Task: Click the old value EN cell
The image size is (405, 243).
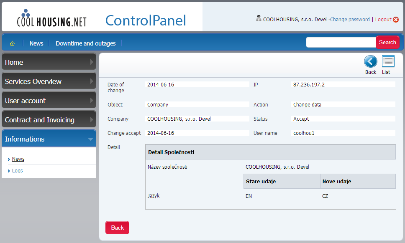Action: coord(249,196)
